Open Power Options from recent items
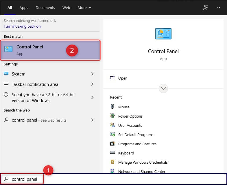Viewport: 227px width, 185px height. pyautogui.click(x=130, y=116)
